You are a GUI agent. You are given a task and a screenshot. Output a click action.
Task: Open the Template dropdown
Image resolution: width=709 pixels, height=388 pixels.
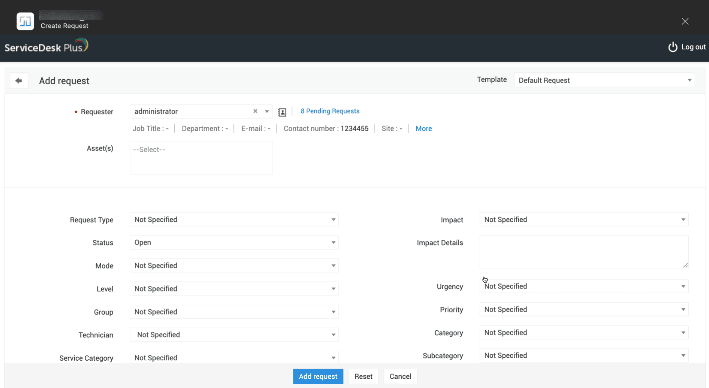pyautogui.click(x=604, y=80)
